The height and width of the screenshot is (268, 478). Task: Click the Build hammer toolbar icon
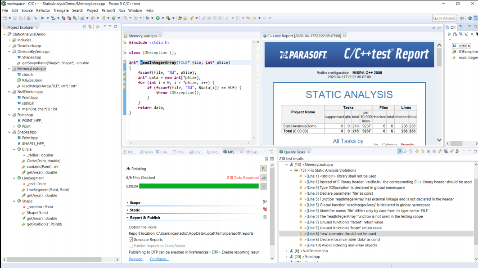click(x=125, y=18)
